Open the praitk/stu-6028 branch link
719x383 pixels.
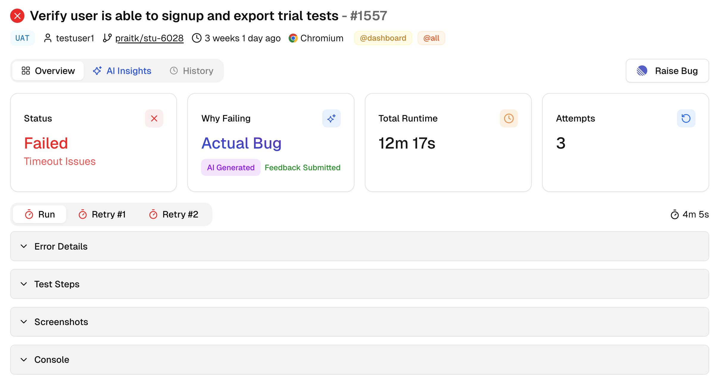(149, 38)
